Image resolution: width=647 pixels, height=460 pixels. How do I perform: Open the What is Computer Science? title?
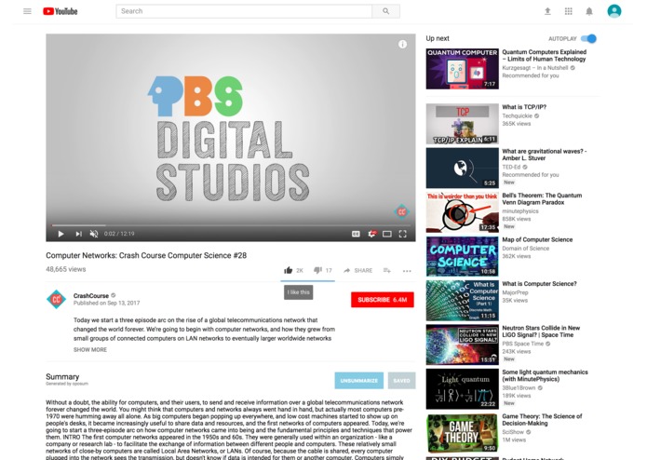click(x=539, y=283)
